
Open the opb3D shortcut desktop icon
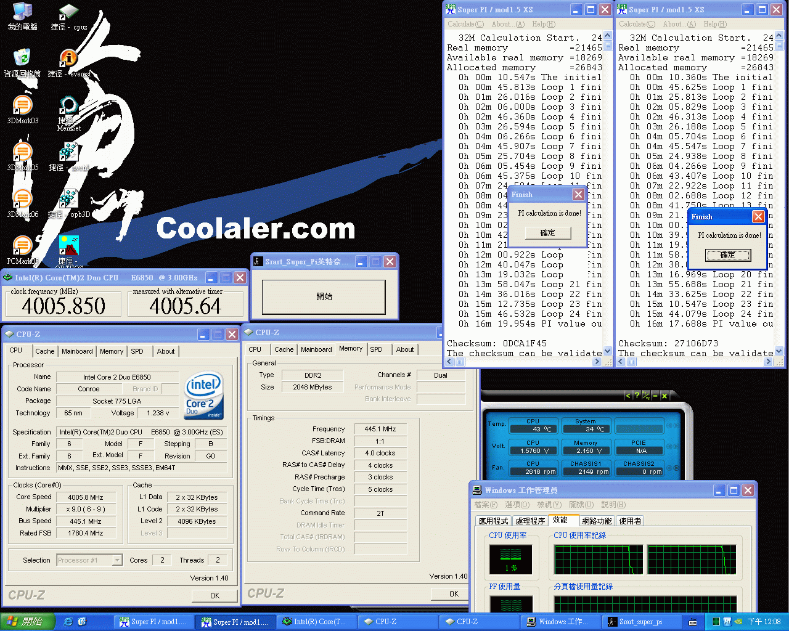coord(68,203)
